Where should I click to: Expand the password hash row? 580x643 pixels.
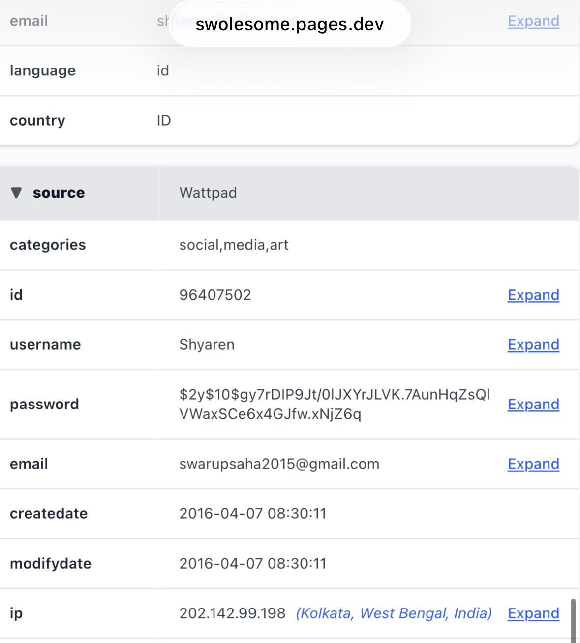[x=533, y=404]
